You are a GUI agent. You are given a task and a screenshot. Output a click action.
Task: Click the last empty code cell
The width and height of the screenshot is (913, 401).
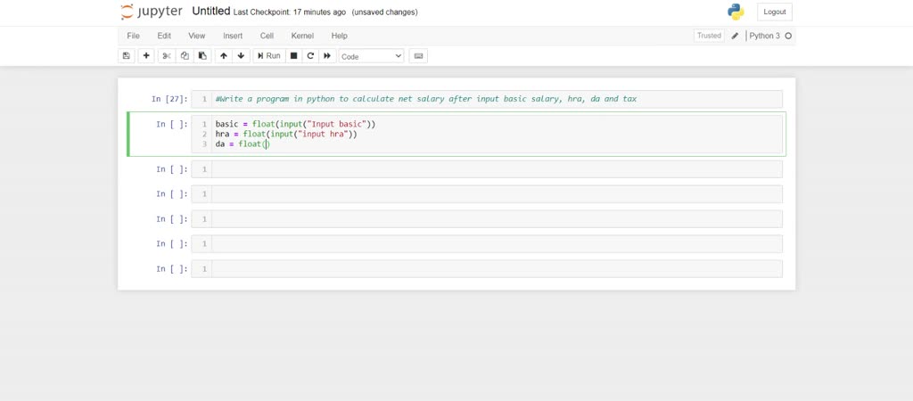tap(487, 269)
